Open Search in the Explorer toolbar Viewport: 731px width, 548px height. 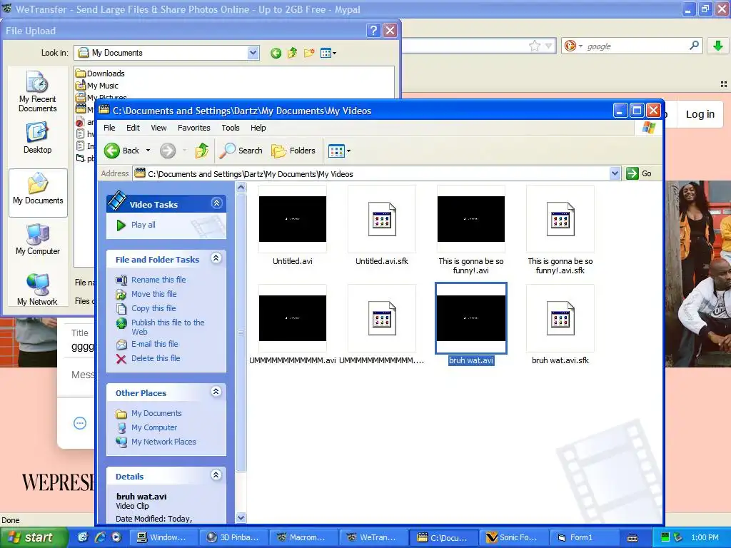coord(241,151)
